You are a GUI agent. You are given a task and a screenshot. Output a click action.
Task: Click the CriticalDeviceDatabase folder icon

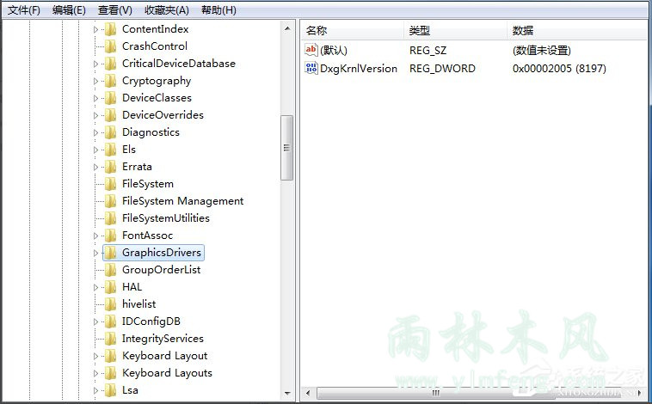110,64
